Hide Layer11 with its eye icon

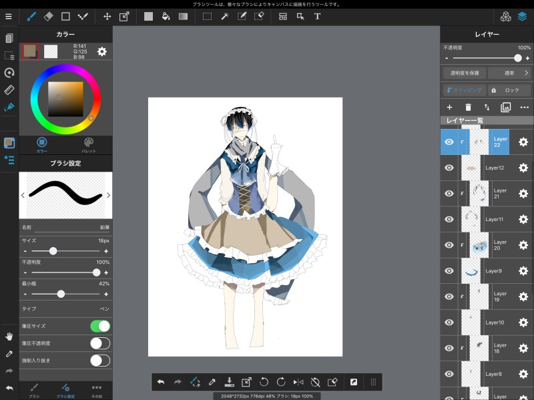(449, 219)
